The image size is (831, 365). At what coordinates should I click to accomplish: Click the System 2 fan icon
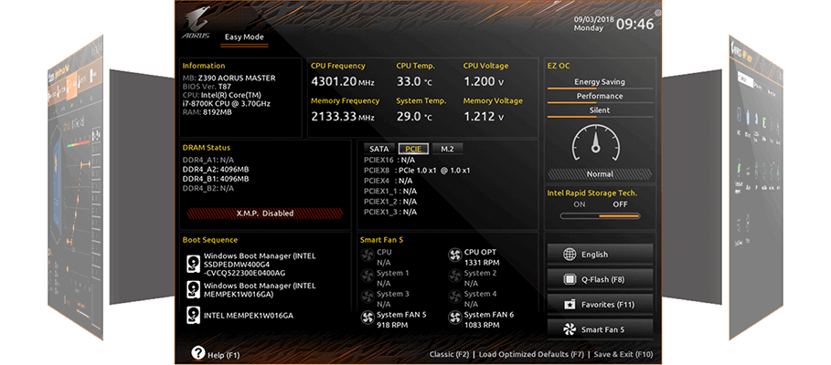click(x=454, y=276)
